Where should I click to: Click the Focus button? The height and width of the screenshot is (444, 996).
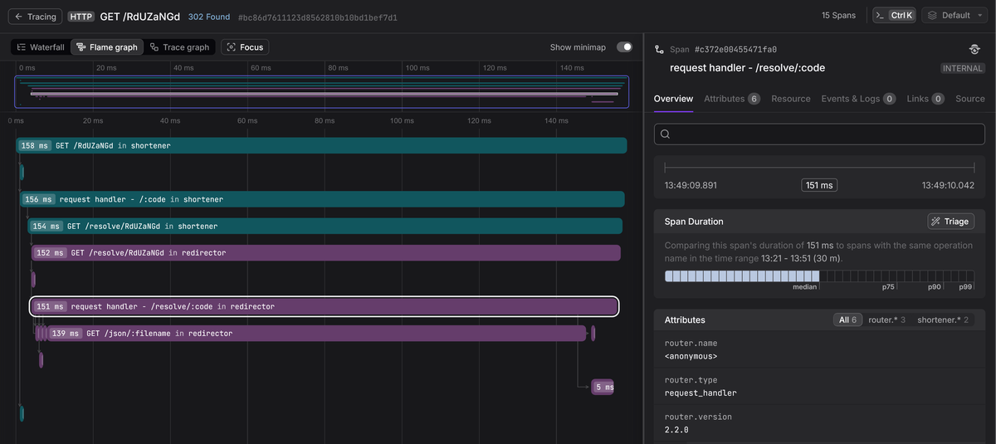click(245, 47)
